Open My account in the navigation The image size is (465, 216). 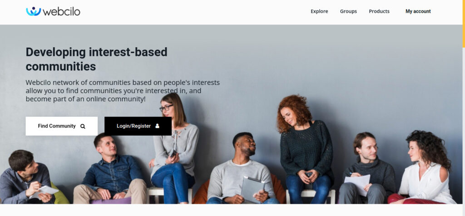pos(418,11)
